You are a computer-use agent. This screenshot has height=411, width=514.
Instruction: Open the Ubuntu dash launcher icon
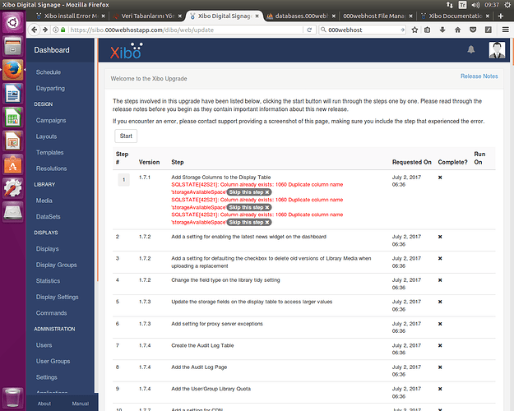tap(13, 22)
